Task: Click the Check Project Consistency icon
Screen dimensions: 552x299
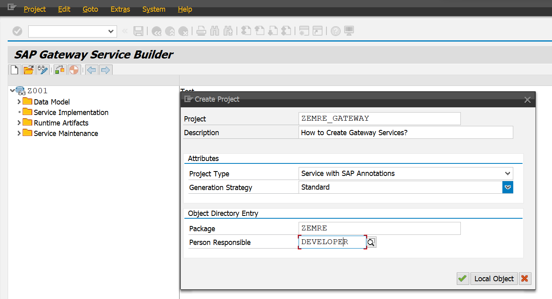Action: (60, 70)
